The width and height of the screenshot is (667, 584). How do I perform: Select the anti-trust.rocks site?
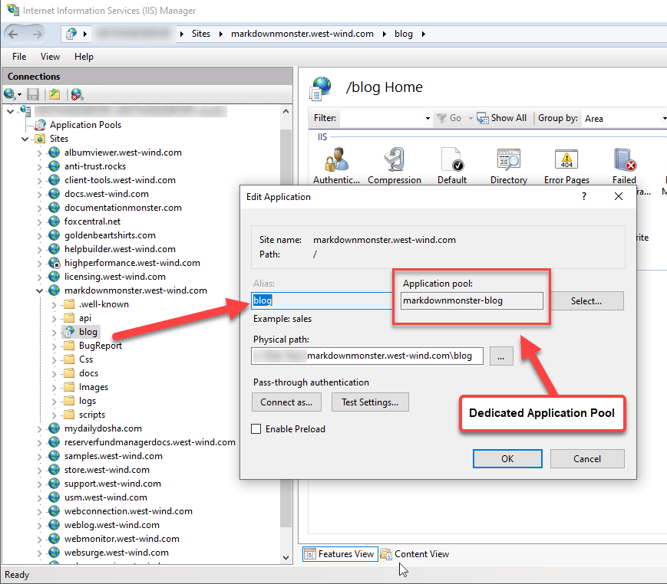pyautogui.click(x=95, y=166)
